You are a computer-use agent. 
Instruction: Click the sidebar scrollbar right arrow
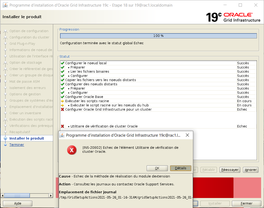(51, 196)
